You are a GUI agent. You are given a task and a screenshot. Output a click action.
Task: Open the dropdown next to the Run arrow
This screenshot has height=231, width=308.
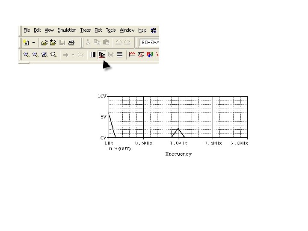(x=73, y=55)
